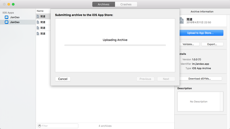Click the first archive file icon
Viewport: 230px width, 129px height.
38,17
